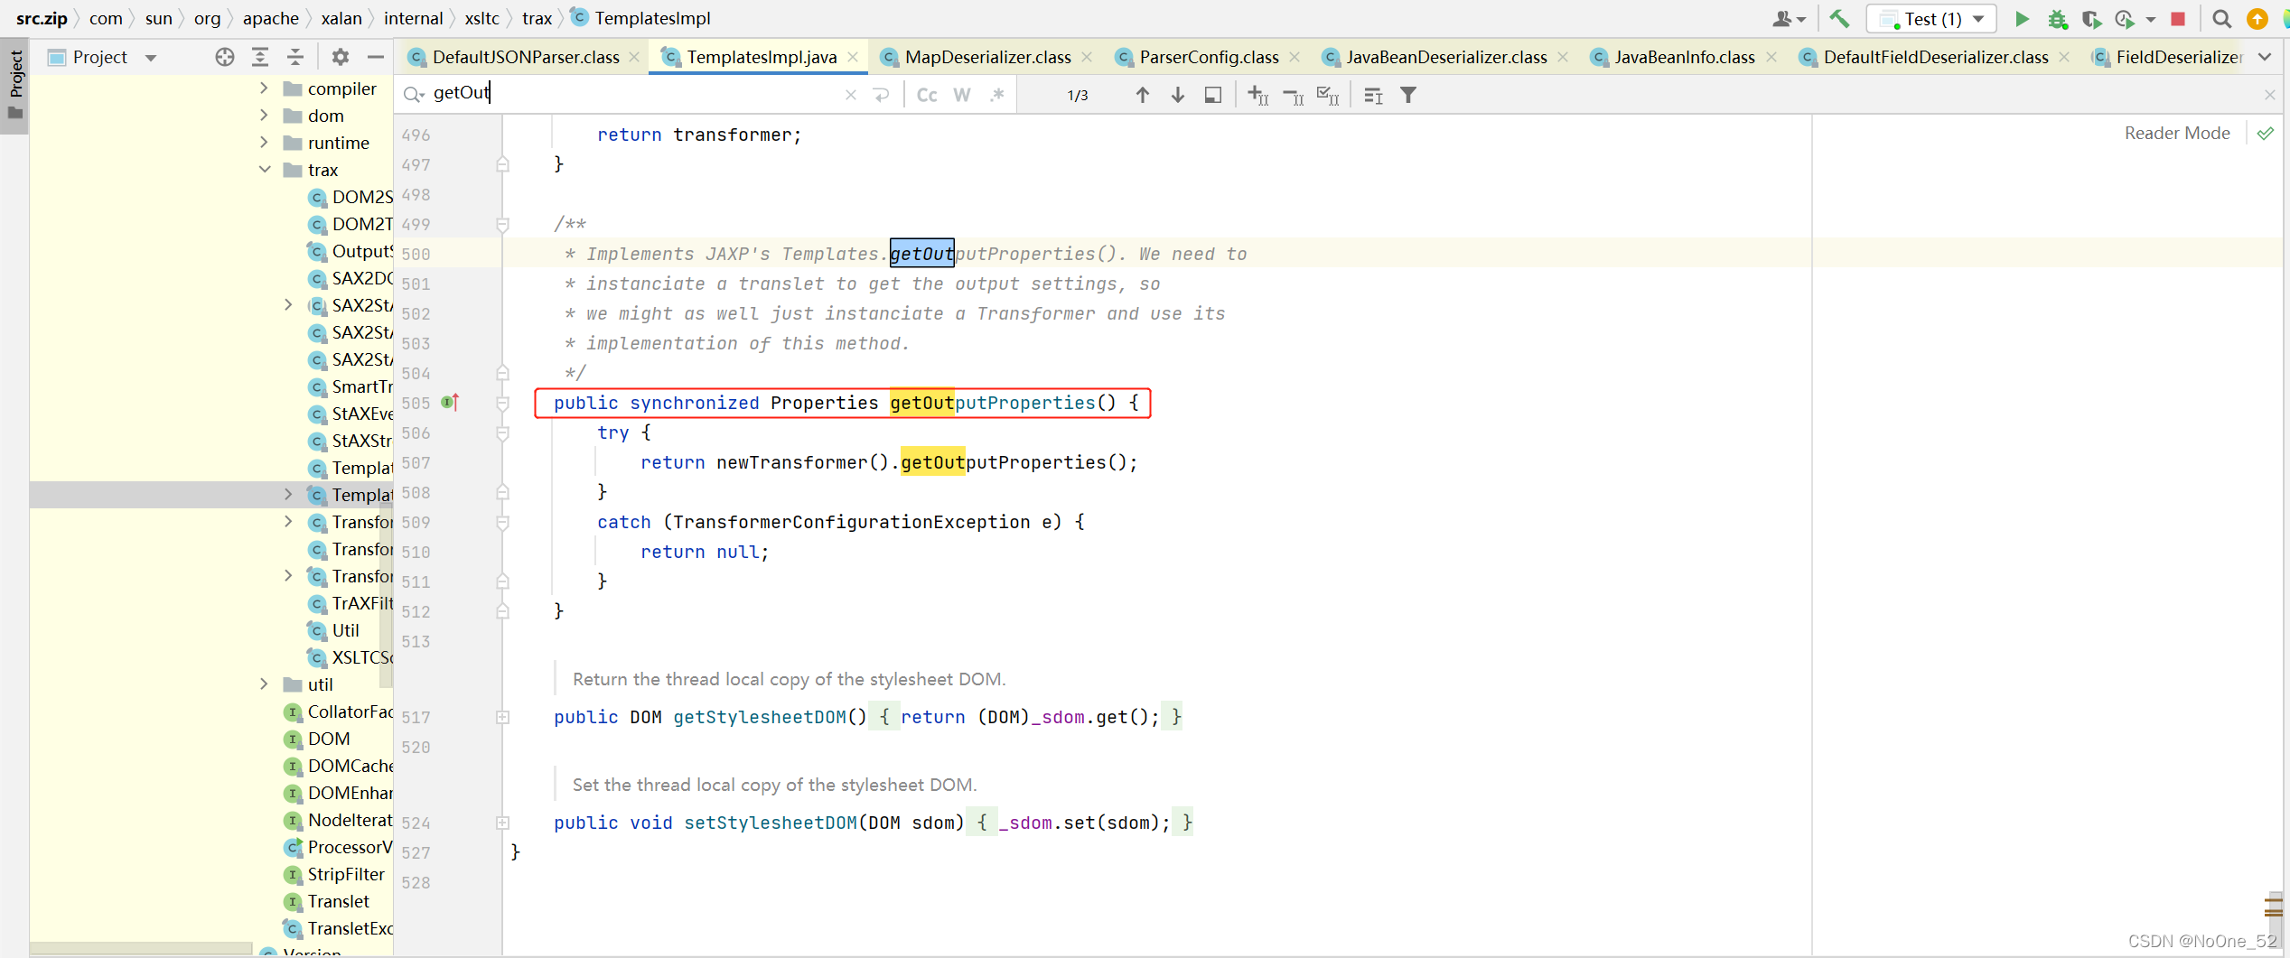This screenshot has width=2290, height=958.
Task: Switch to ParserConfig.class tab
Action: click(x=1209, y=57)
